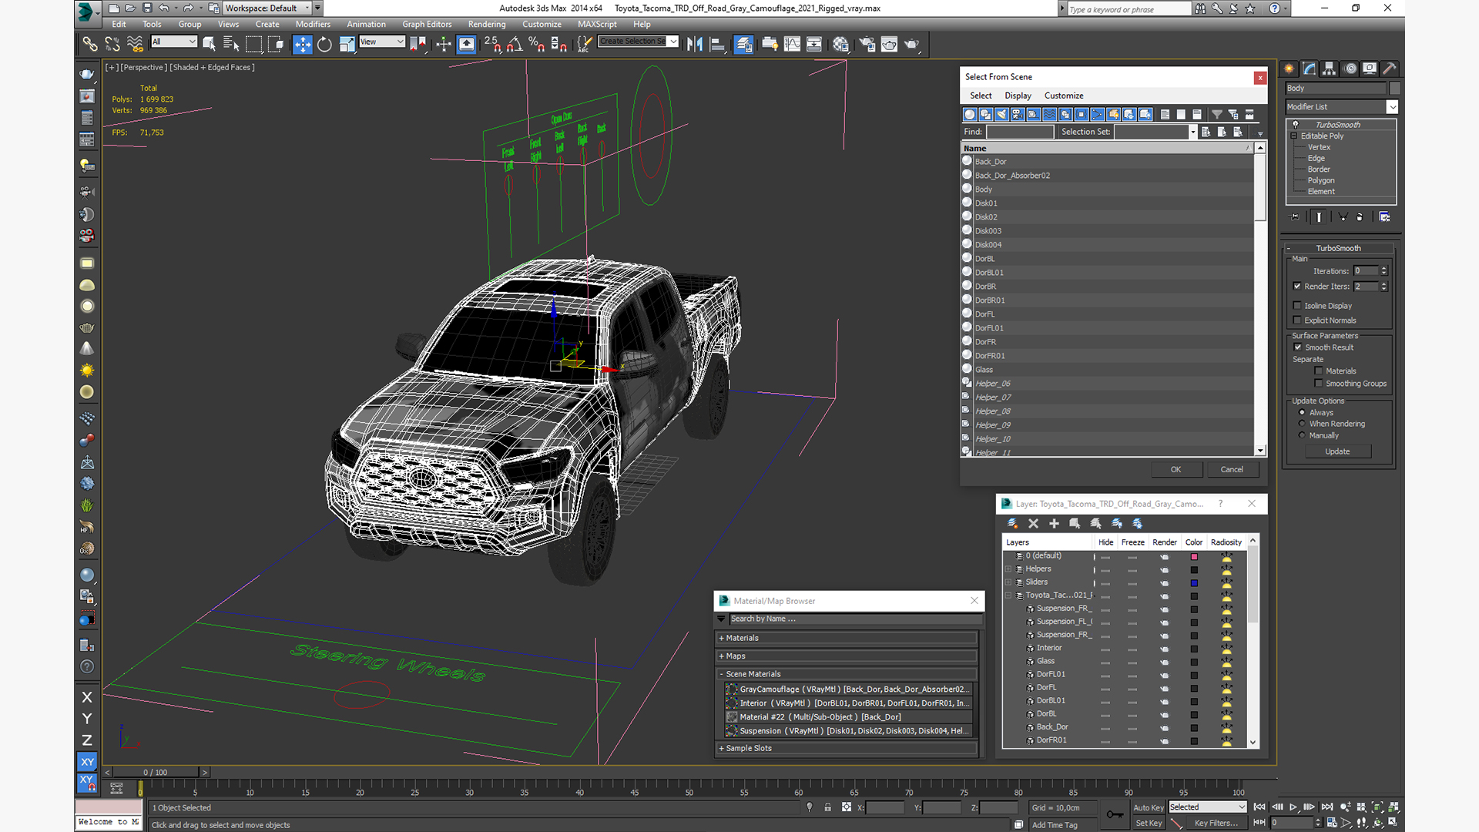This screenshot has height=832, width=1479.
Task: Enable Explicit Normals checkbox
Action: point(1297,320)
